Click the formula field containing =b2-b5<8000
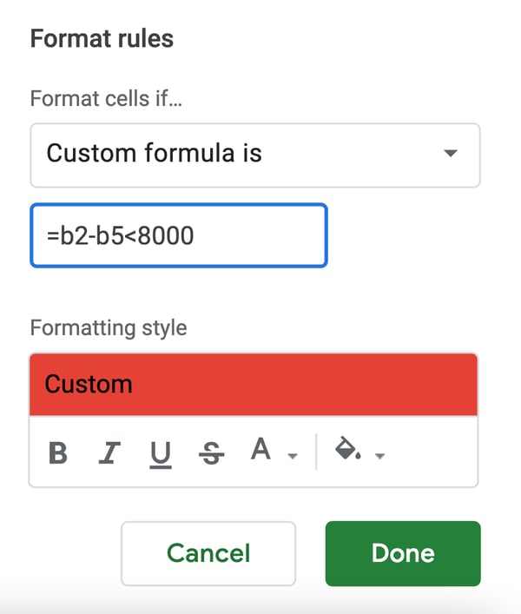Viewport: 521px width, 614px height. click(x=179, y=235)
